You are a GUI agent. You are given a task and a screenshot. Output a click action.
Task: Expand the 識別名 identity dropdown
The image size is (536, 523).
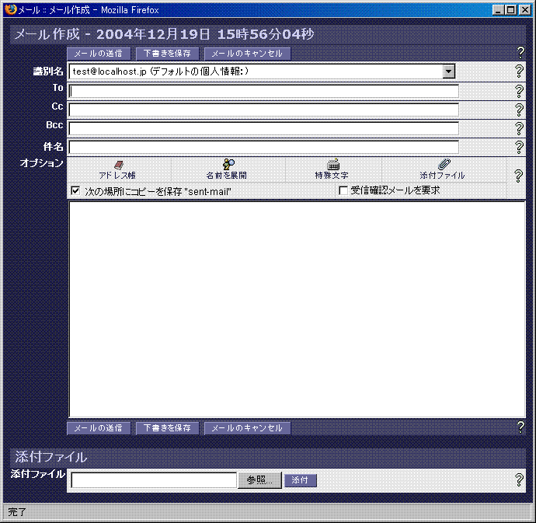[x=448, y=71]
